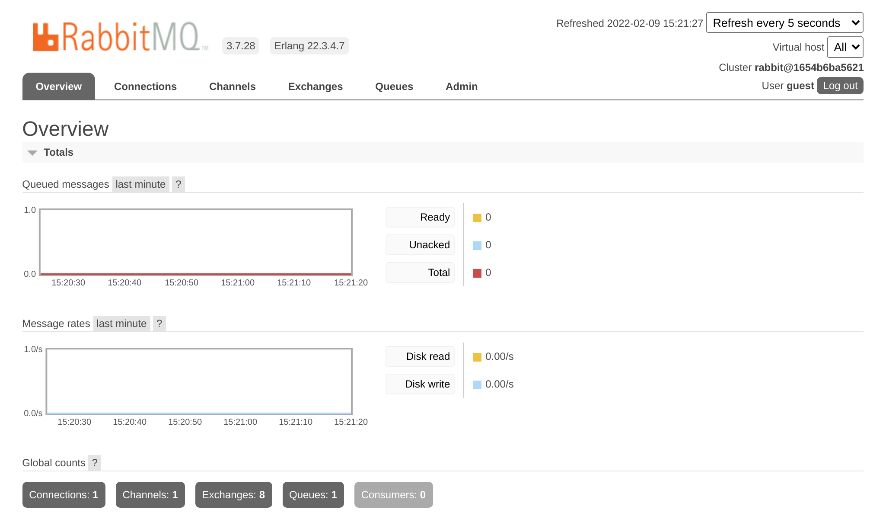Click the RabbitMQ logo
Image resolution: width=886 pixels, height=519 pixels.
click(x=119, y=37)
